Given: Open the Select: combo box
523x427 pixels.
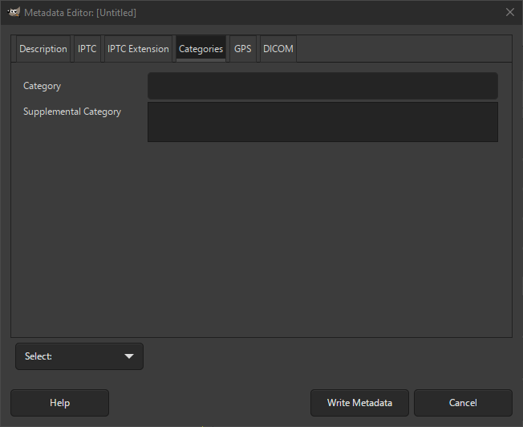Looking at the screenshot, I should (x=79, y=356).
